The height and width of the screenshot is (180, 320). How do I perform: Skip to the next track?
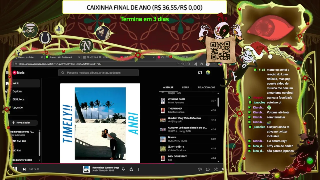pos(24,169)
